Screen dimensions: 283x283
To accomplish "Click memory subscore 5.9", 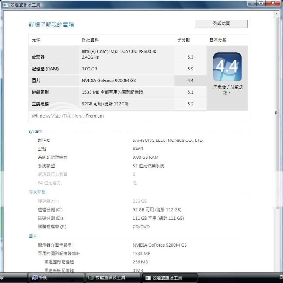I will [190, 69].
